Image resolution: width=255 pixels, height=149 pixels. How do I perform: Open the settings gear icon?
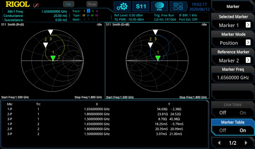click(x=123, y=6)
